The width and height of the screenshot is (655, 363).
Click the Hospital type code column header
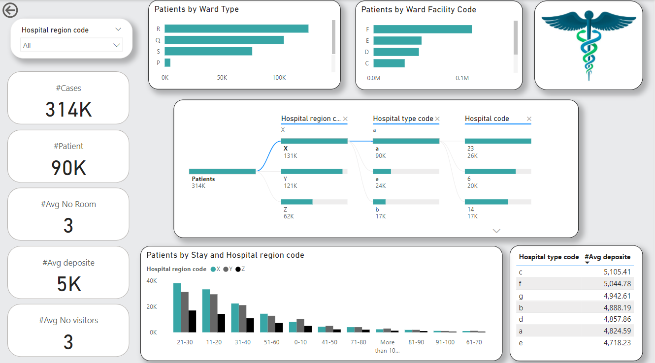[549, 257]
